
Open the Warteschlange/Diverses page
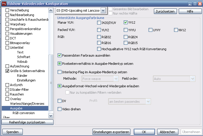[27, 104]
